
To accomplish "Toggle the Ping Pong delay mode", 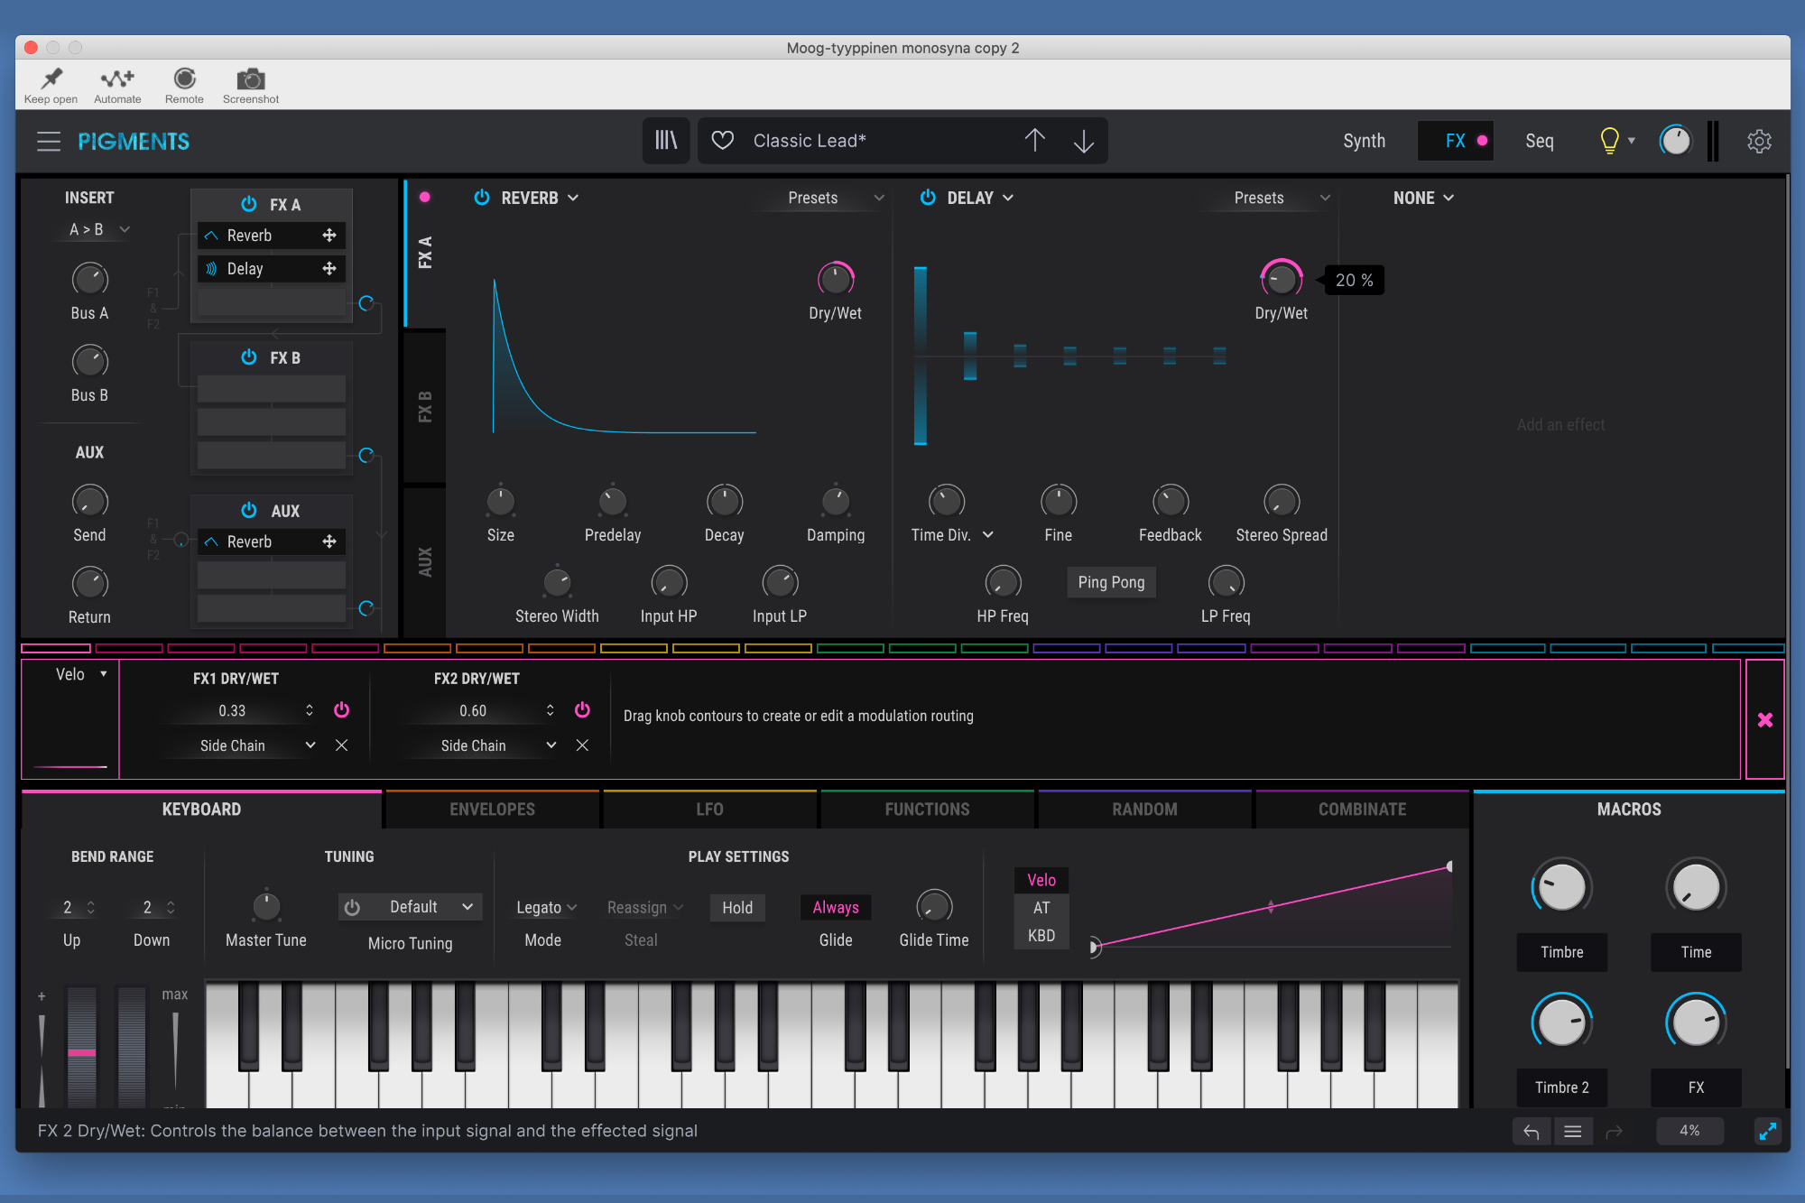I will point(1111,582).
